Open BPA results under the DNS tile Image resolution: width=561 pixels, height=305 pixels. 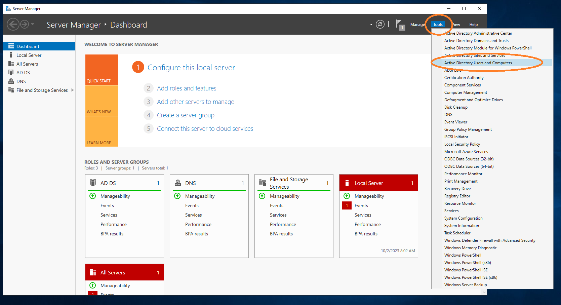pos(197,233)
